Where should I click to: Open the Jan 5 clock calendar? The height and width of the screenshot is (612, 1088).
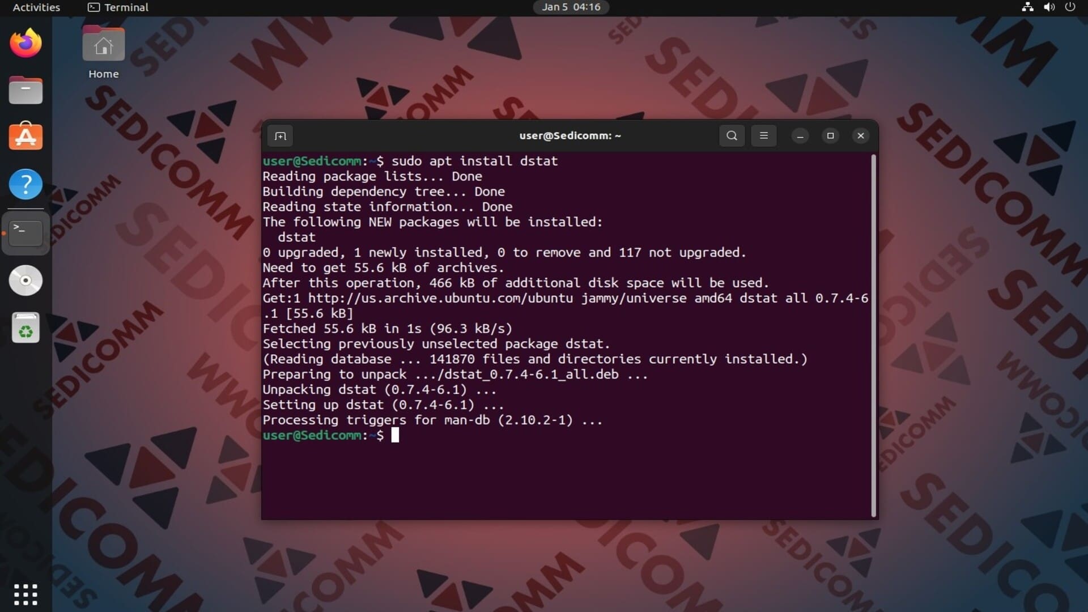tap(571, 7)
